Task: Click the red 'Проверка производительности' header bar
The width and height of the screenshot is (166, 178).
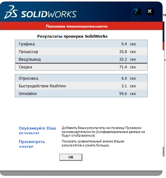Action: click(x=81, y=26)
